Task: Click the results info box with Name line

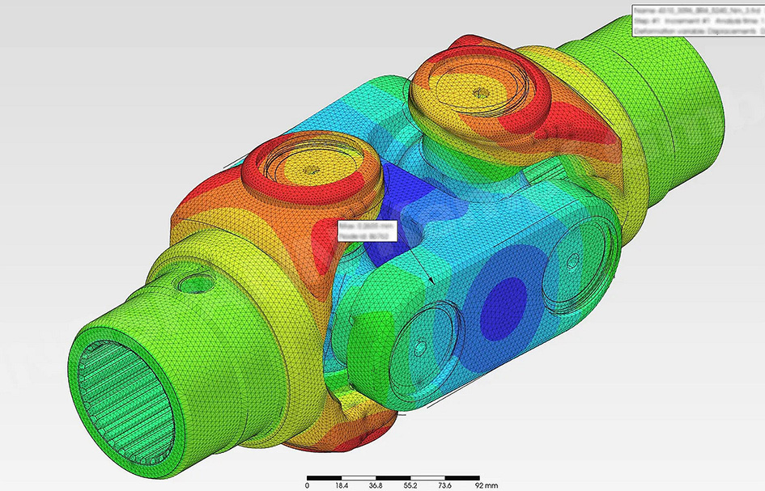Action: [698, 21]
